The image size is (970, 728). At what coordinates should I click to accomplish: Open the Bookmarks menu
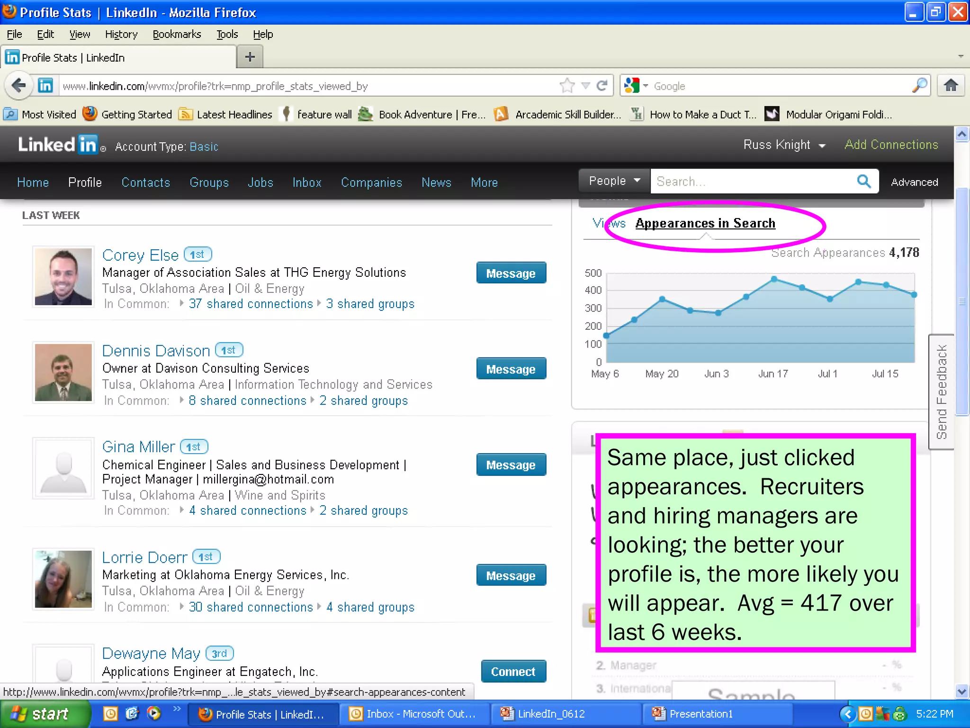(x=177, y=34)
